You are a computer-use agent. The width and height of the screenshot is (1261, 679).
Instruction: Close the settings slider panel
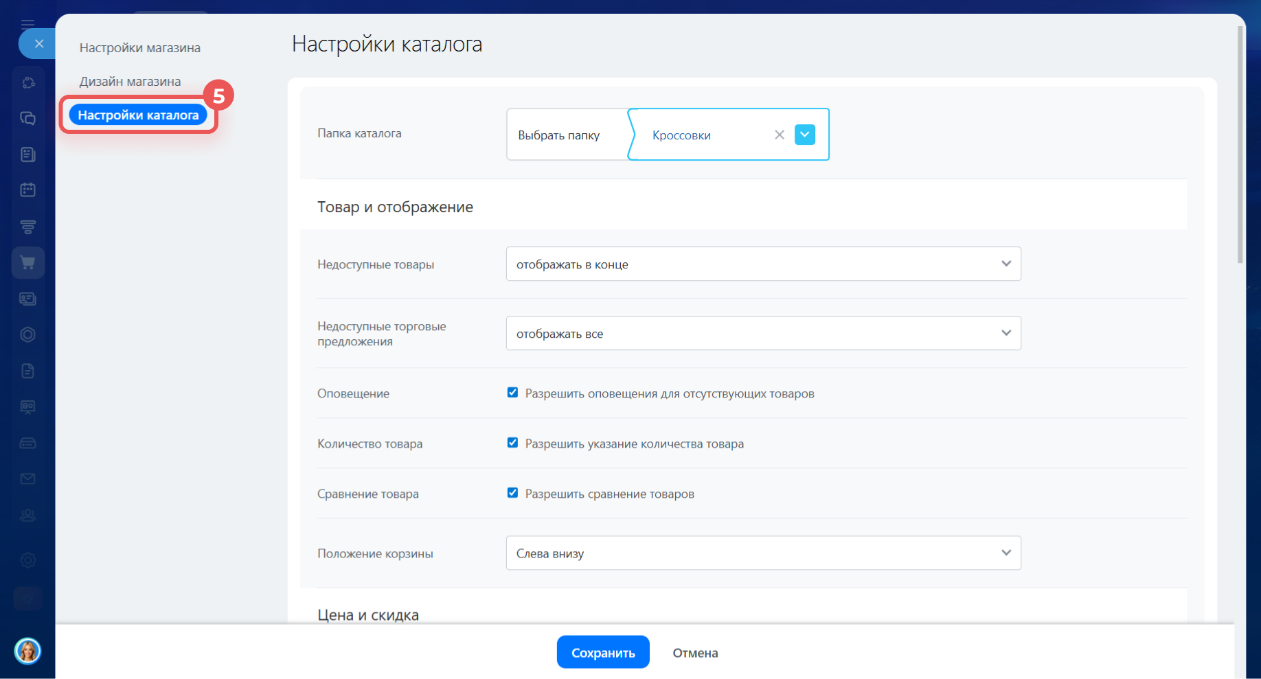tap(38, 44)
